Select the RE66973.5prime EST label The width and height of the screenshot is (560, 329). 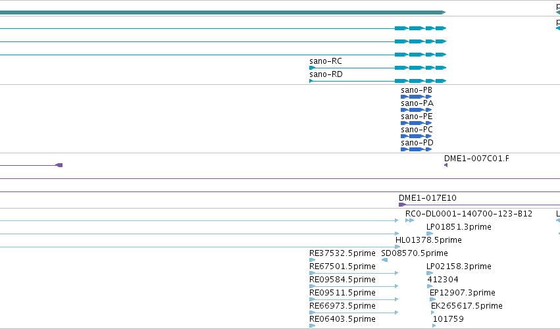pyautogui.click(x=342, y=306)
